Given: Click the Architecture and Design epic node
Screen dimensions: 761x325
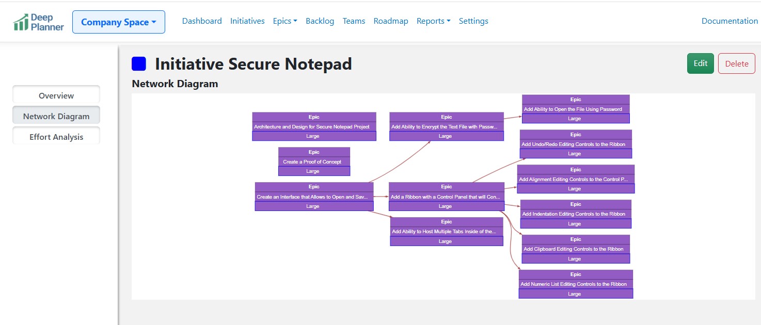Looking at the screenshot, I should pyautogui.click(x=314, y=126).
